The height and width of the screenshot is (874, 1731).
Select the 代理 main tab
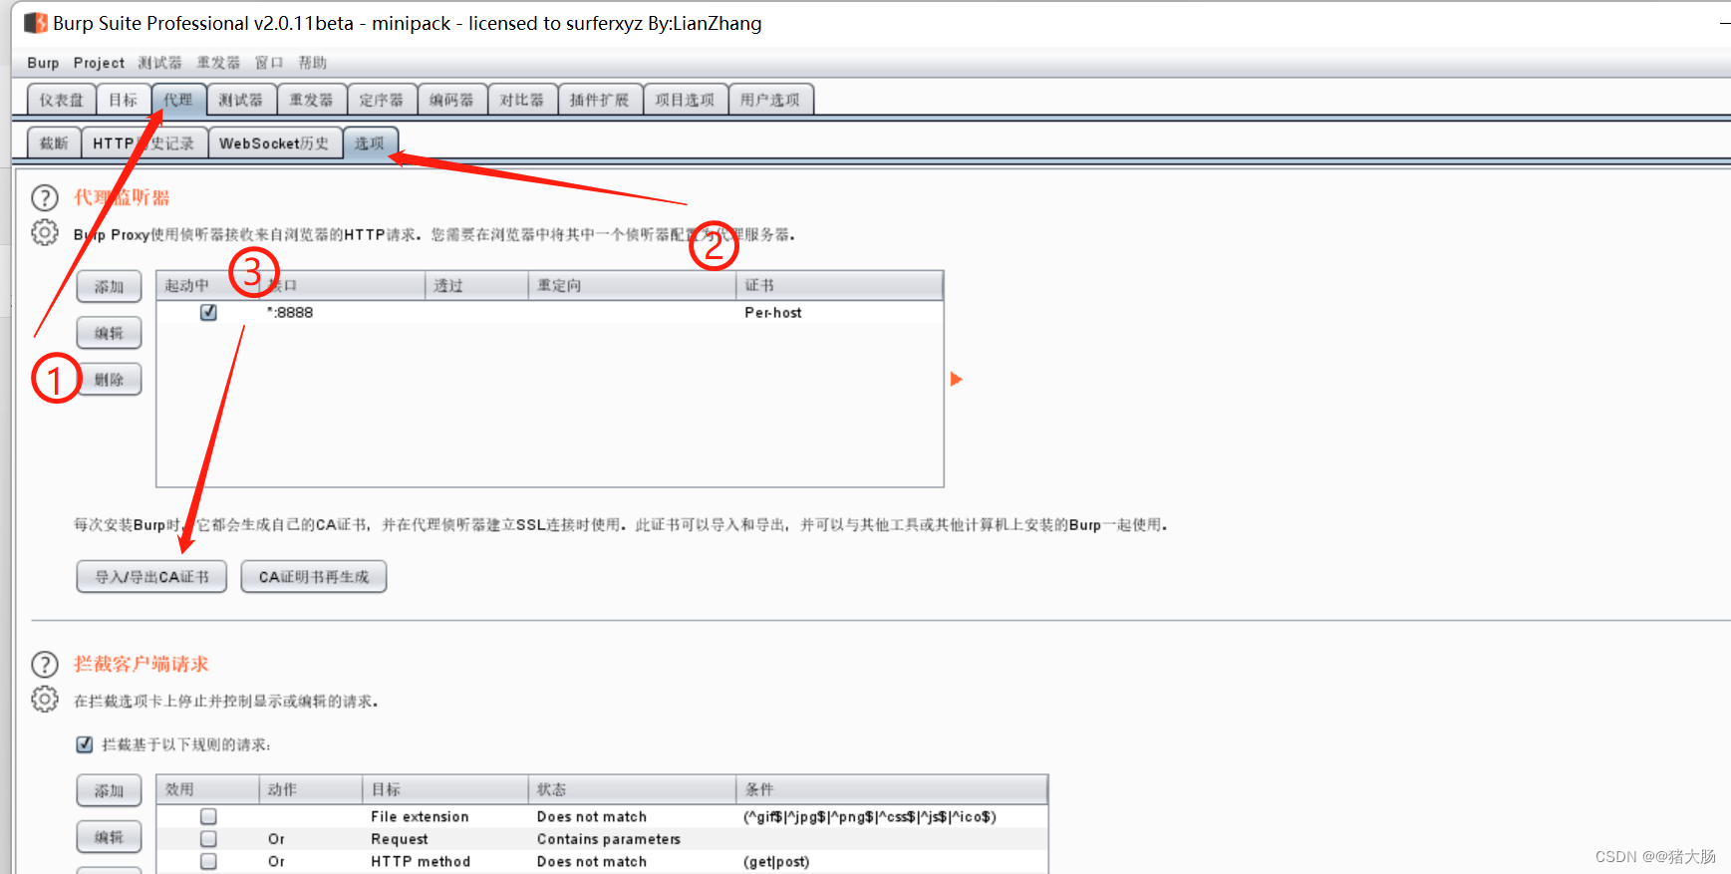click(178, 100)
